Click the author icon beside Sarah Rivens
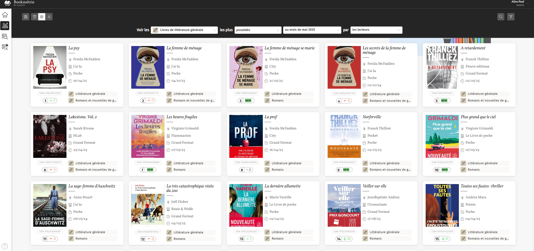 click(70, 129)
